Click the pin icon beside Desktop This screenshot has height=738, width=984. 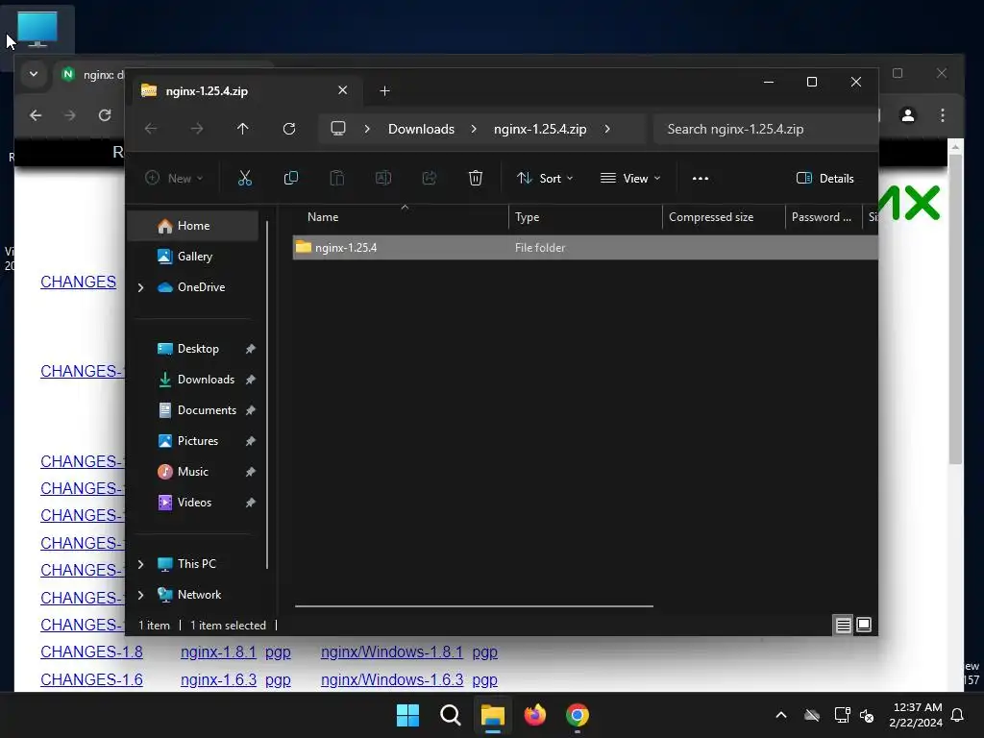pos(251,349)
